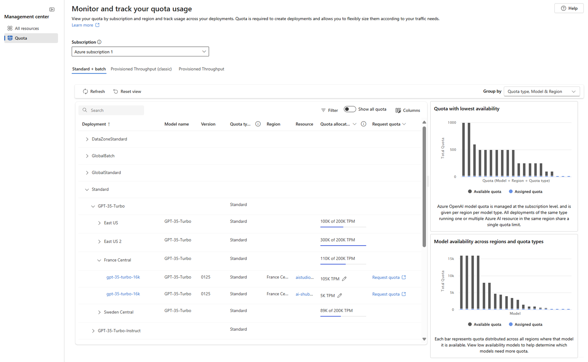Click the pencil icon next to 105K TPM
This screenshot has width=588, height=362.
pyautogui.click(x=344, y=279)
